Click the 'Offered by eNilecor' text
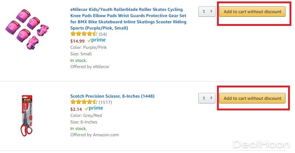The image size is (295, 153). 90,67
